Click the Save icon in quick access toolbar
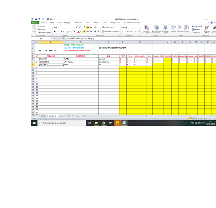 click(x=36, y=19)
